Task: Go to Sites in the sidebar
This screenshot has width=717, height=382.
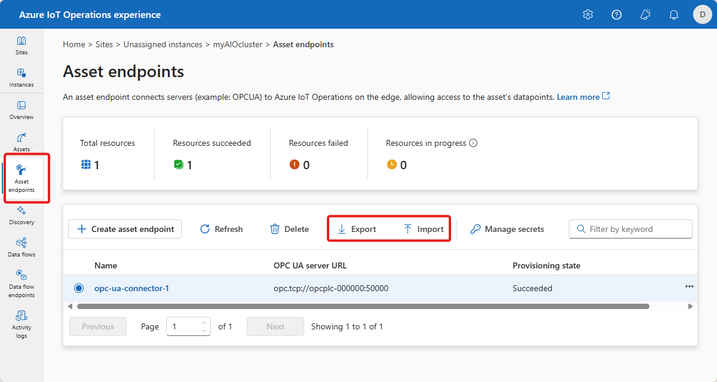Action: pos(22,45)
